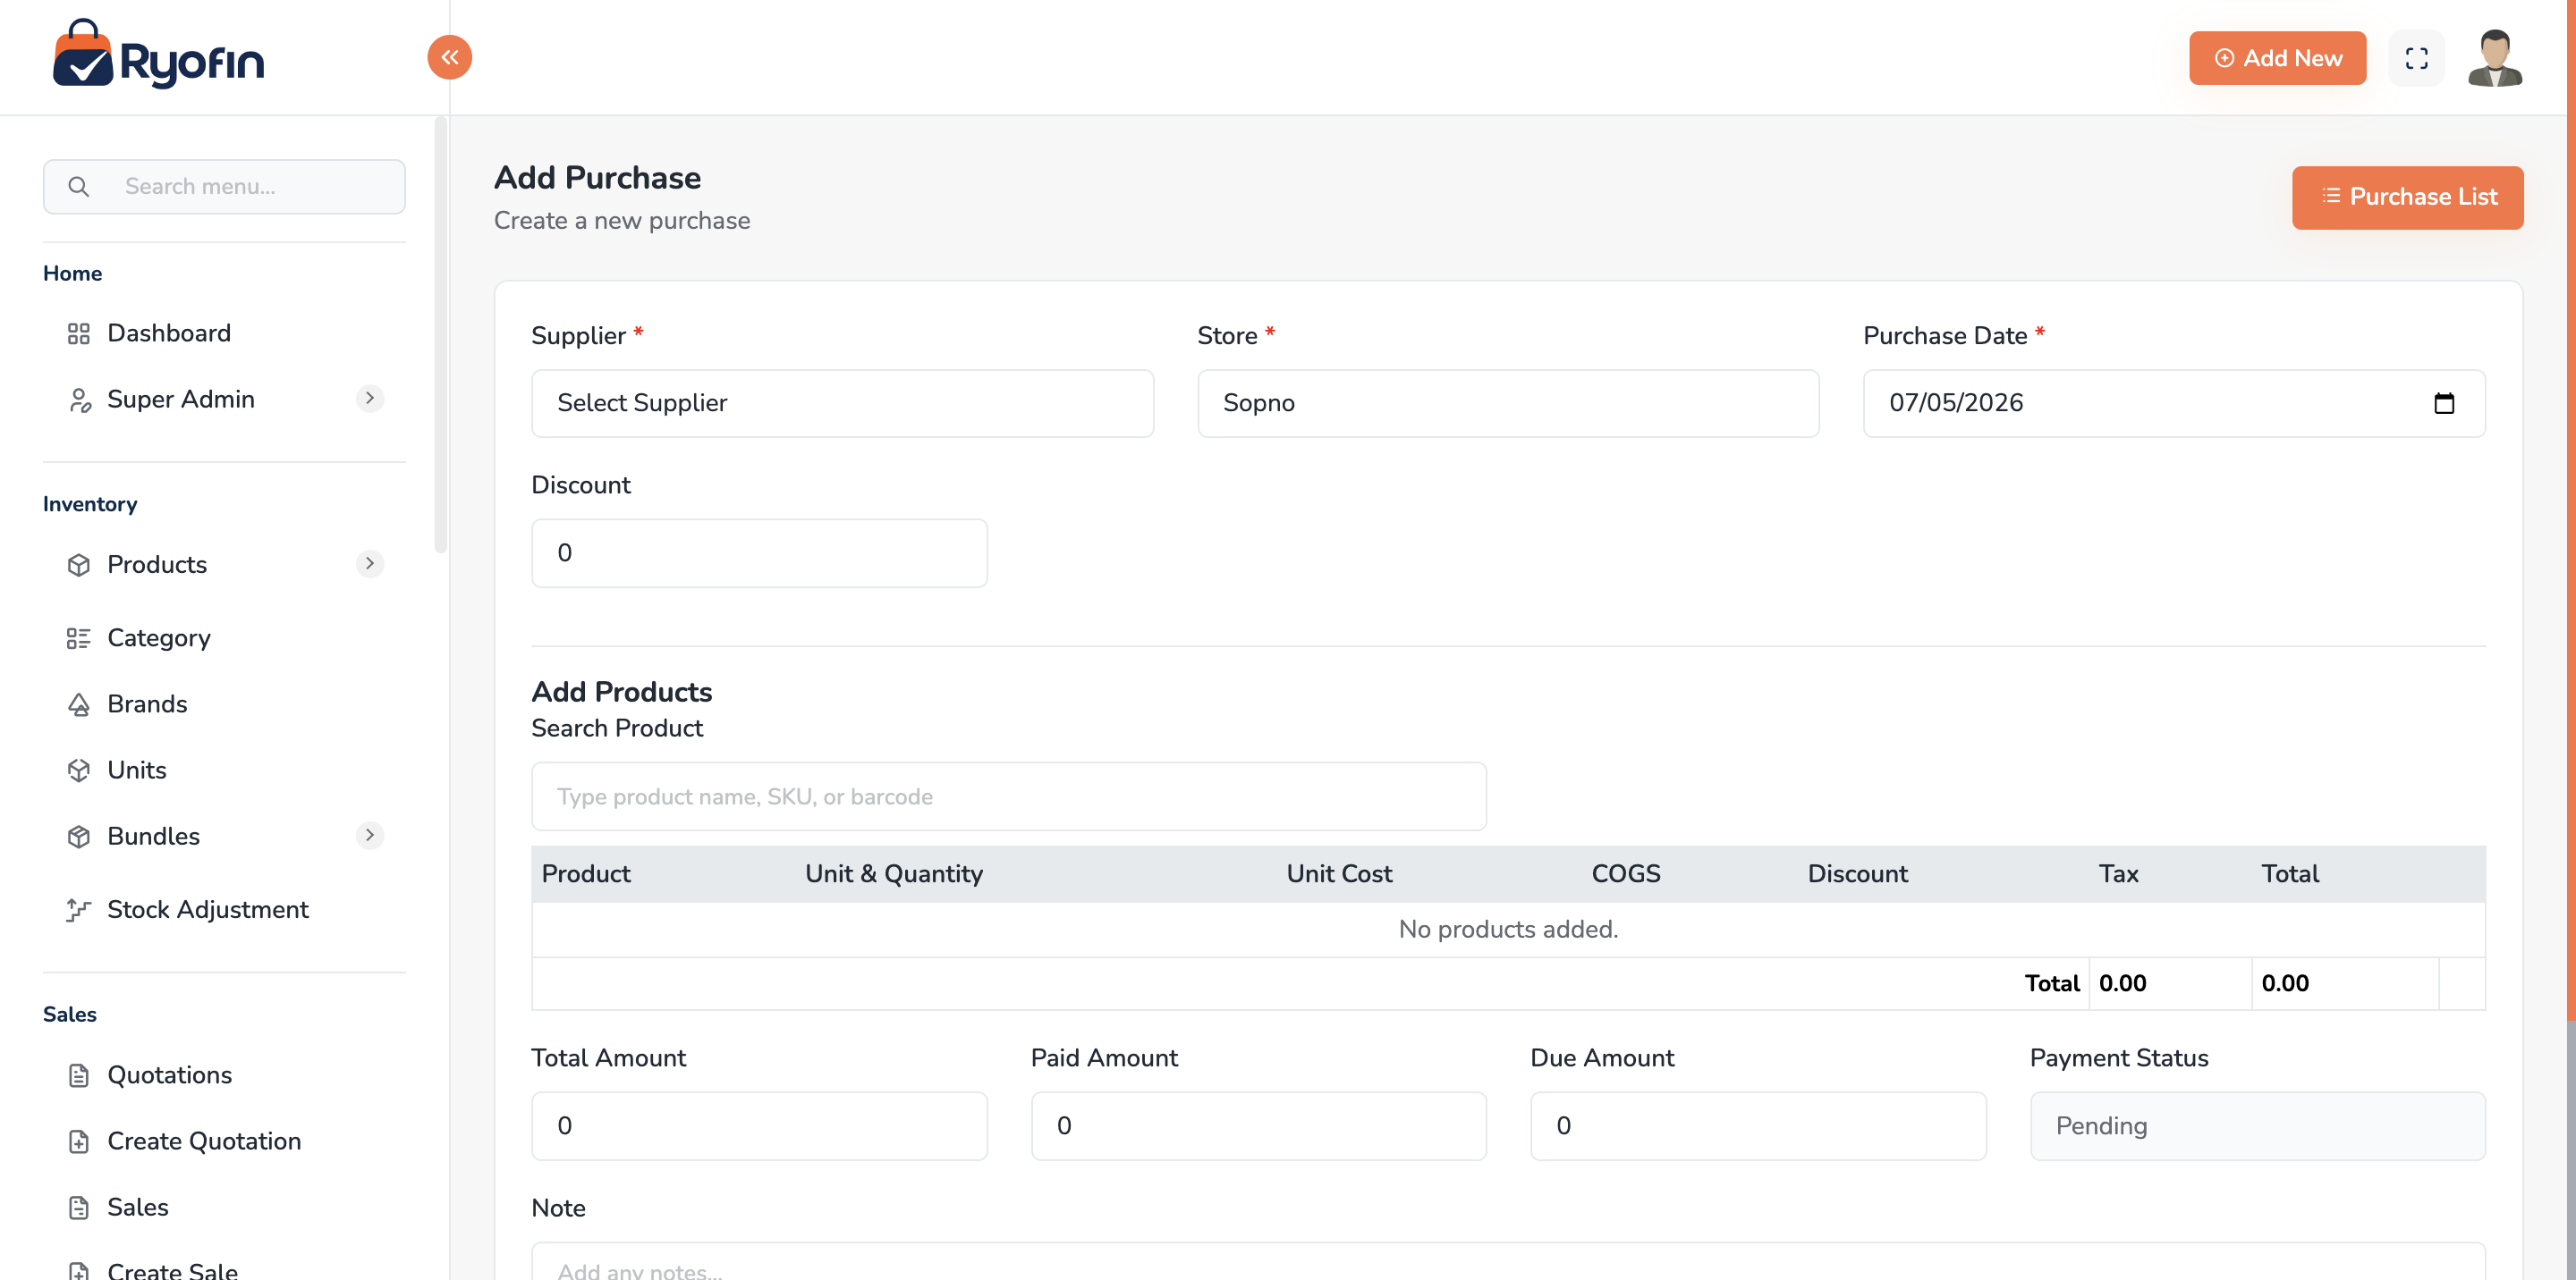Screen dimensions: 2576x1280
Task: Open the user profile avatar
Action: point(2495,58)
